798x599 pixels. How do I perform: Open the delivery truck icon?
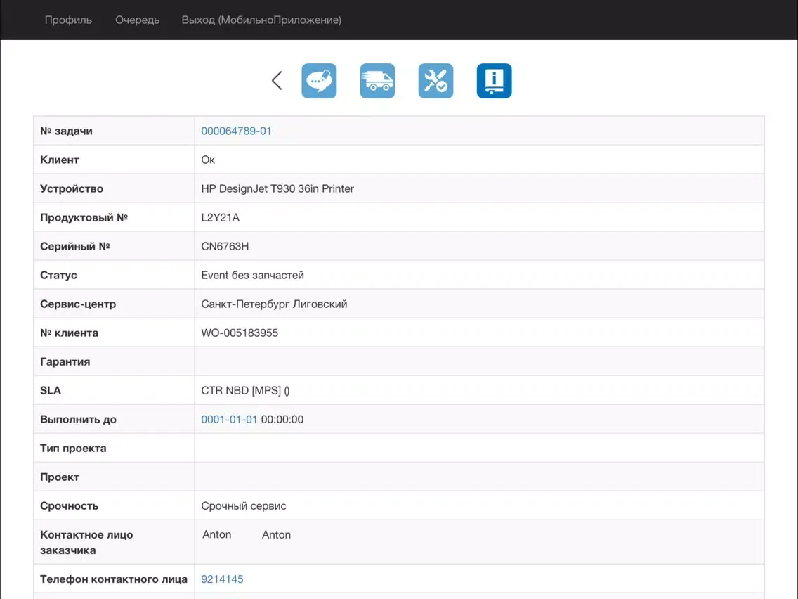click(x=377, y=80)
